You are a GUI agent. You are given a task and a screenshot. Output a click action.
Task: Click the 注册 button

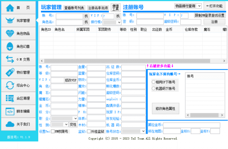pyautogui.click(x=214, y=22)
